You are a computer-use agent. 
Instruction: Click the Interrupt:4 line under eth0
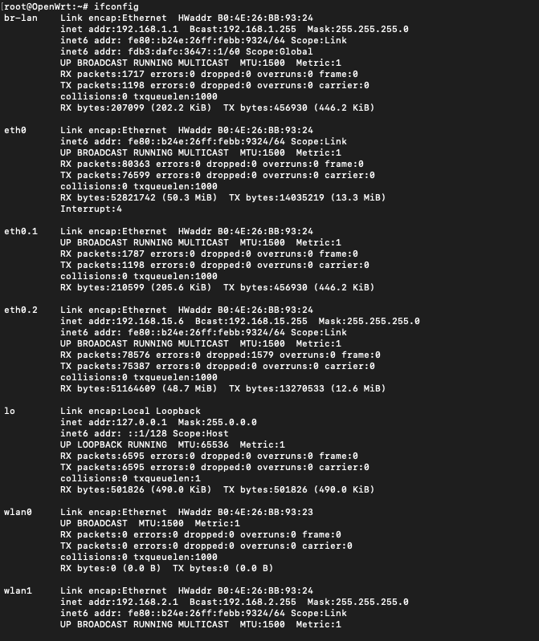pyautogui.click(x=91, y=209)
